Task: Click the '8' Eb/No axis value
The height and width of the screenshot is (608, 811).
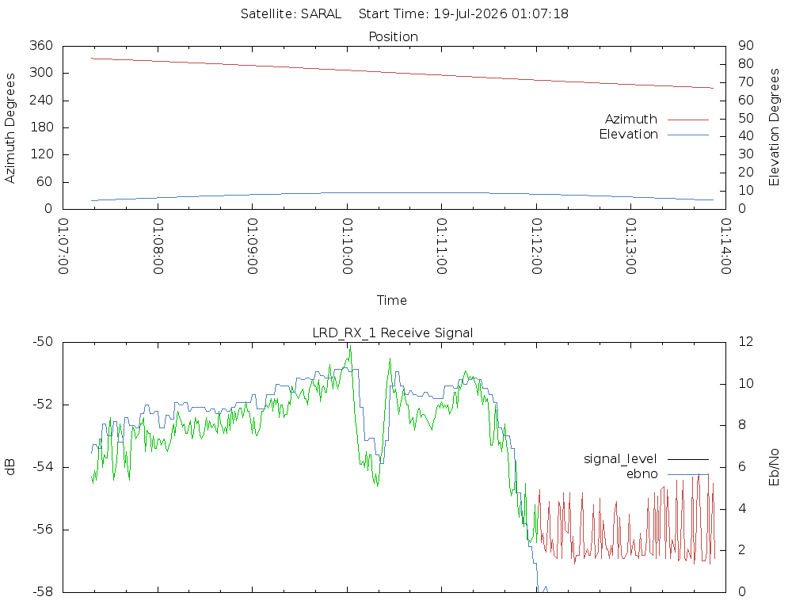Action: [x=742, y=425]
